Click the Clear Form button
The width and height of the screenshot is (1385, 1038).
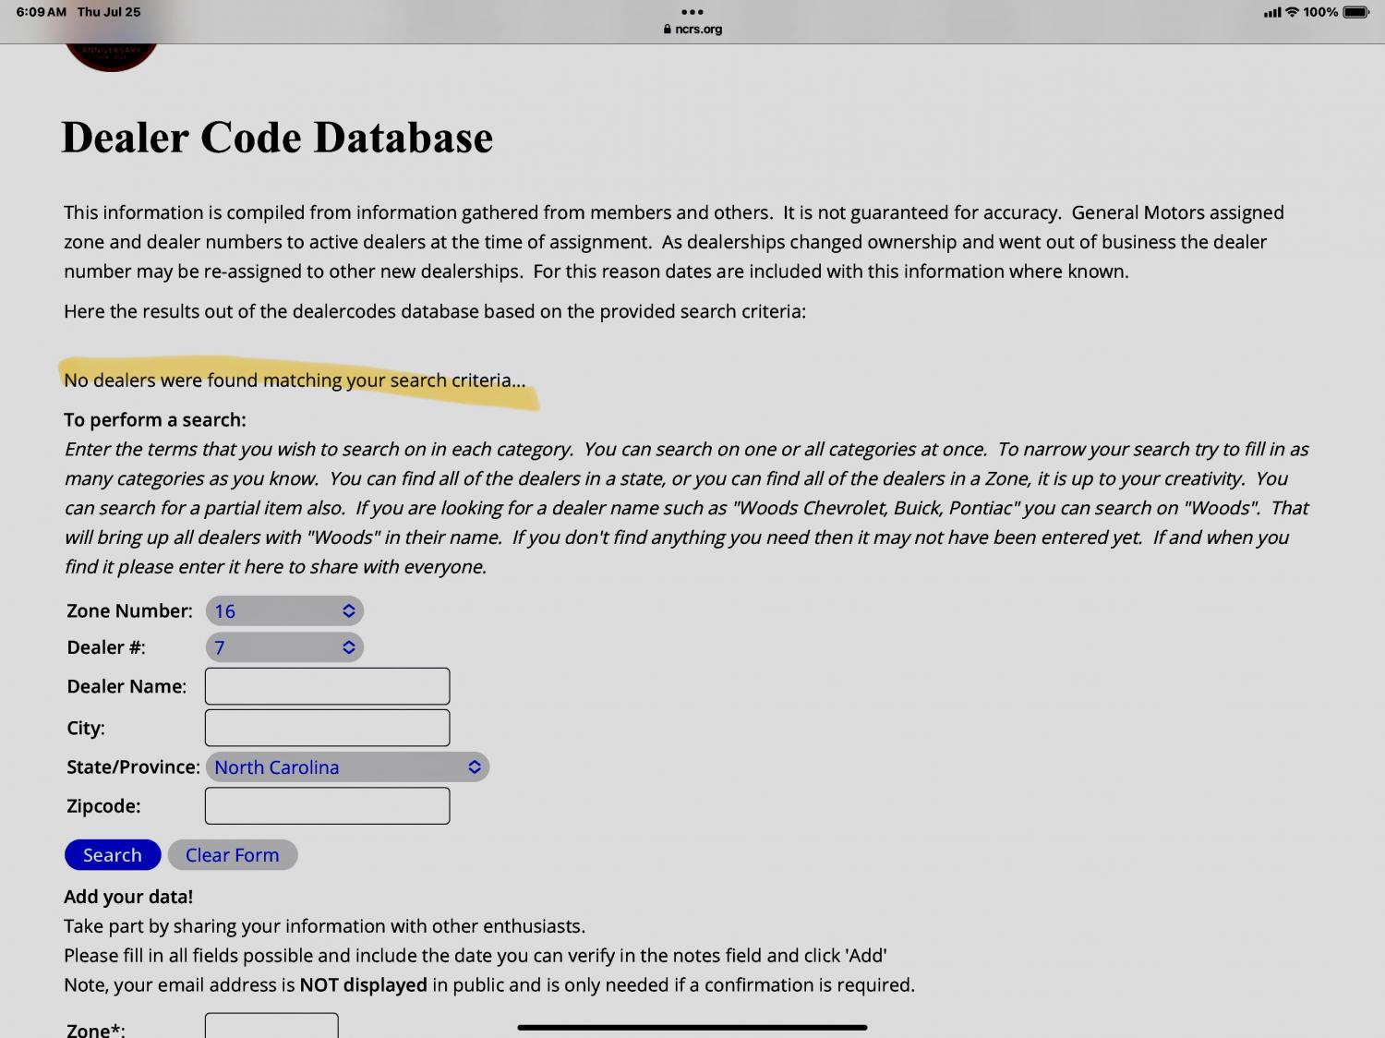[x=233, y=855]
